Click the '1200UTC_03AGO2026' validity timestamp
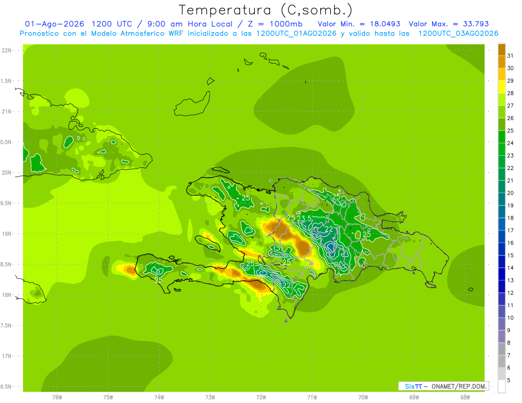This screenshot has height=403, width=522. coord(458,33)
